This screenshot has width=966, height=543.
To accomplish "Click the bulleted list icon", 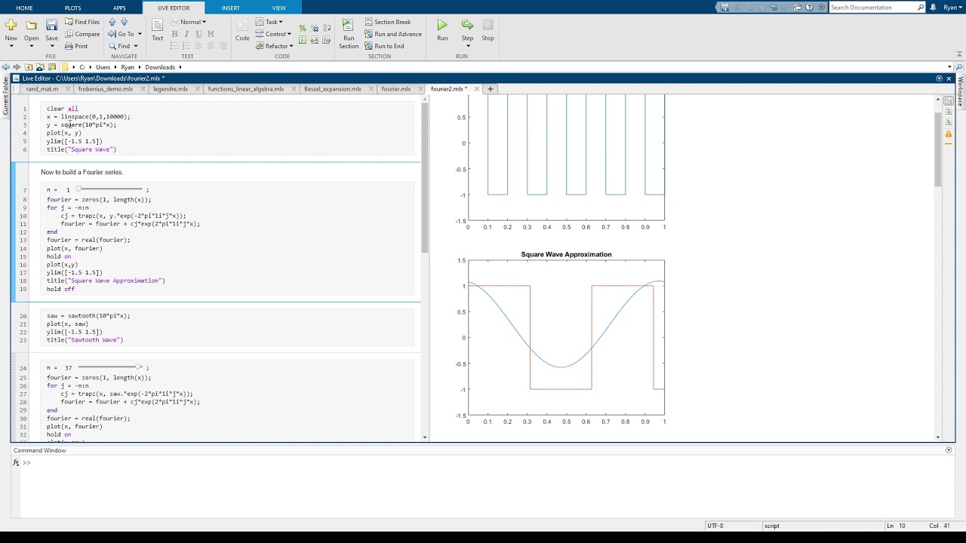I will coord(174,46).
